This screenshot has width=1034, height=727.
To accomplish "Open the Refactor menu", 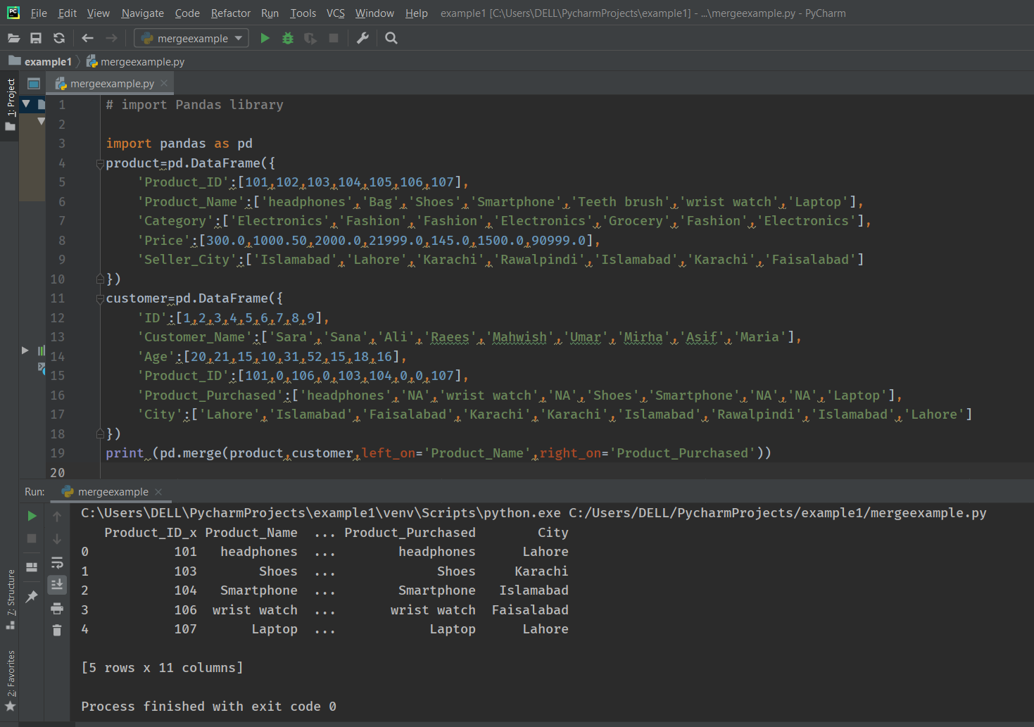I will (x=230, y=13).
